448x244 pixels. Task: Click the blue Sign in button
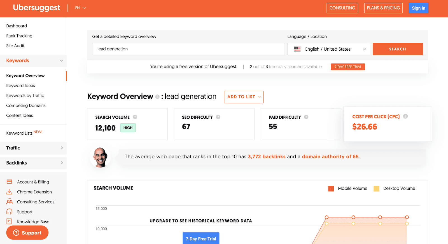418,8
